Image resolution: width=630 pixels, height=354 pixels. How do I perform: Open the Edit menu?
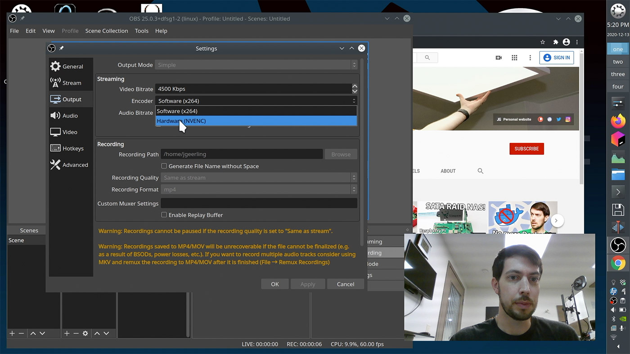click(31, 31)
